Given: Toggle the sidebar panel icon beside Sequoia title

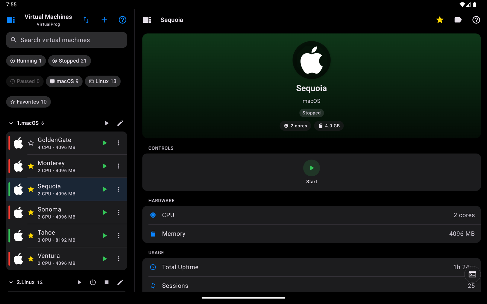Looking at the screenshot, I should (x=147, y=20).
